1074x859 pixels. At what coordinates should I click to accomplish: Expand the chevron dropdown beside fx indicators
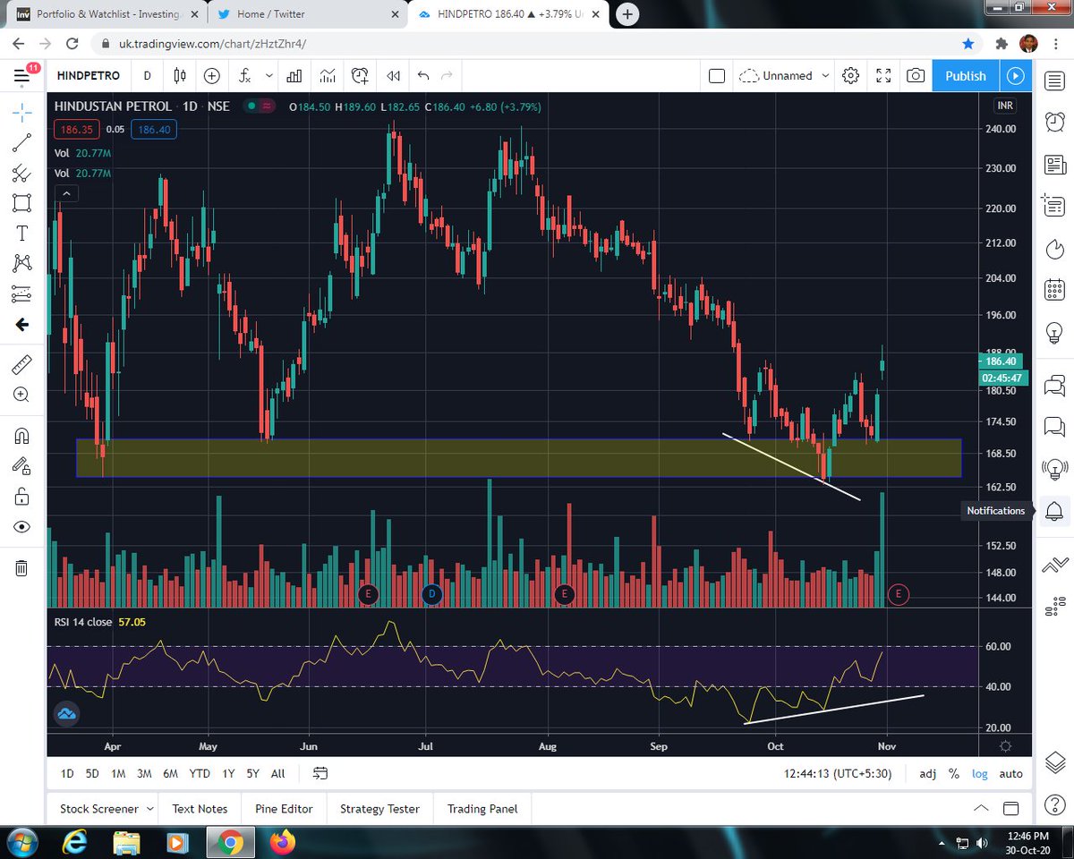269,76
